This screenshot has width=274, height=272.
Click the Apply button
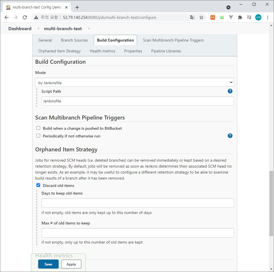pos(71,264)
